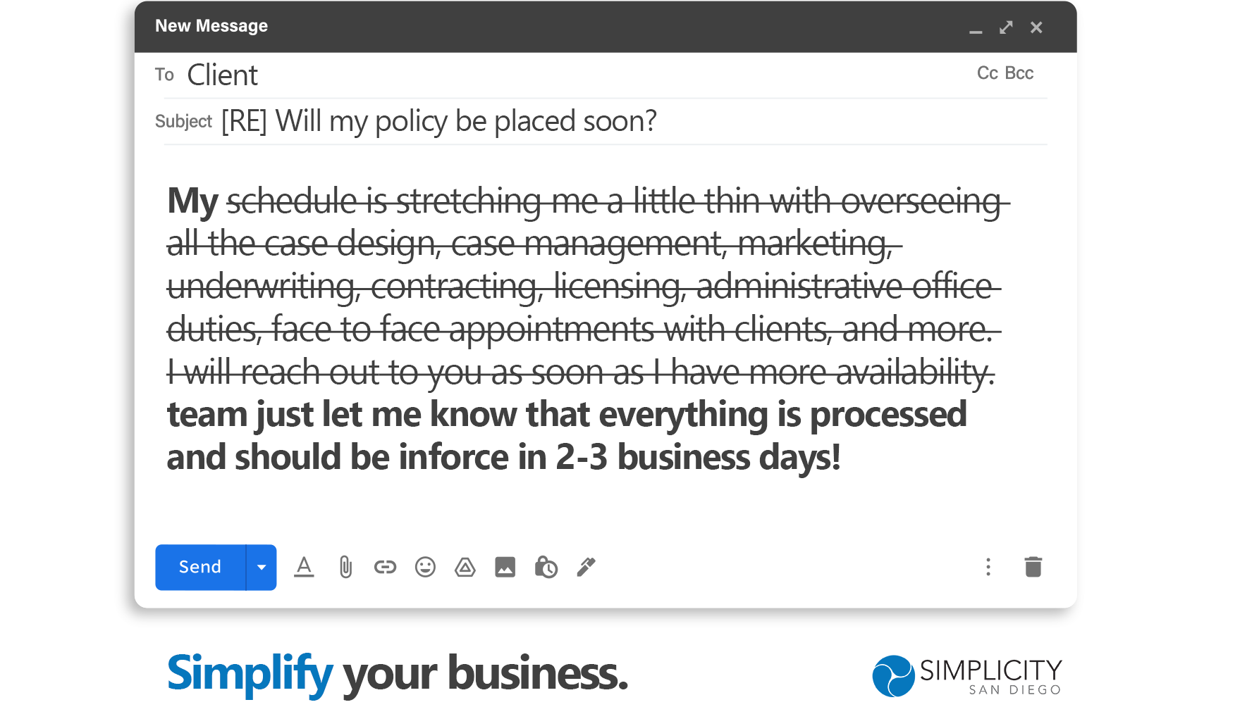Discard draft using the trash icon
The image size is (1259, 707).
[1033, 567]
